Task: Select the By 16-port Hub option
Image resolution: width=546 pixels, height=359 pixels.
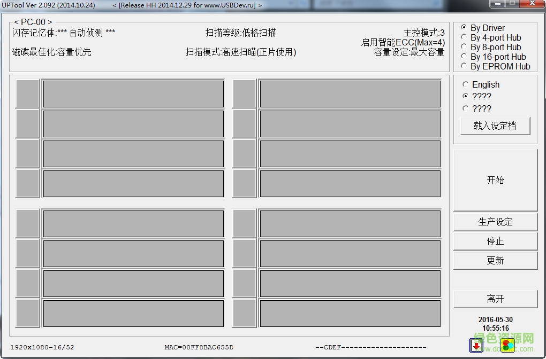Action: coord(464,56)
